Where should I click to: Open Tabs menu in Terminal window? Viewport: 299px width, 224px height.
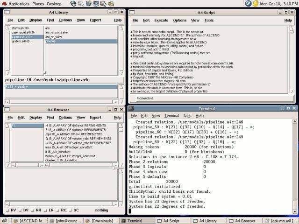187,116
